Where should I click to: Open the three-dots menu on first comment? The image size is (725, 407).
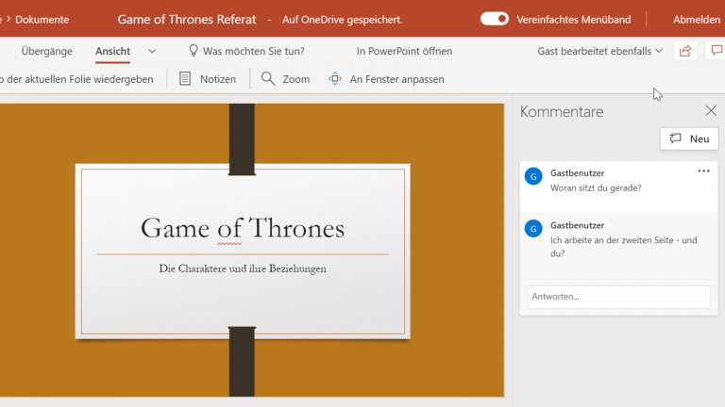(703, 171)
